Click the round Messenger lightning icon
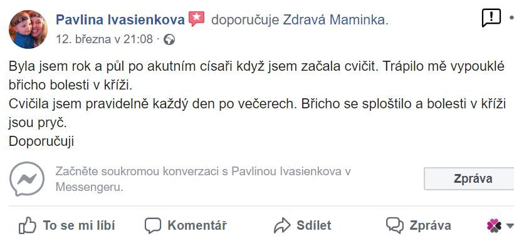 click(x=27, y=178)
